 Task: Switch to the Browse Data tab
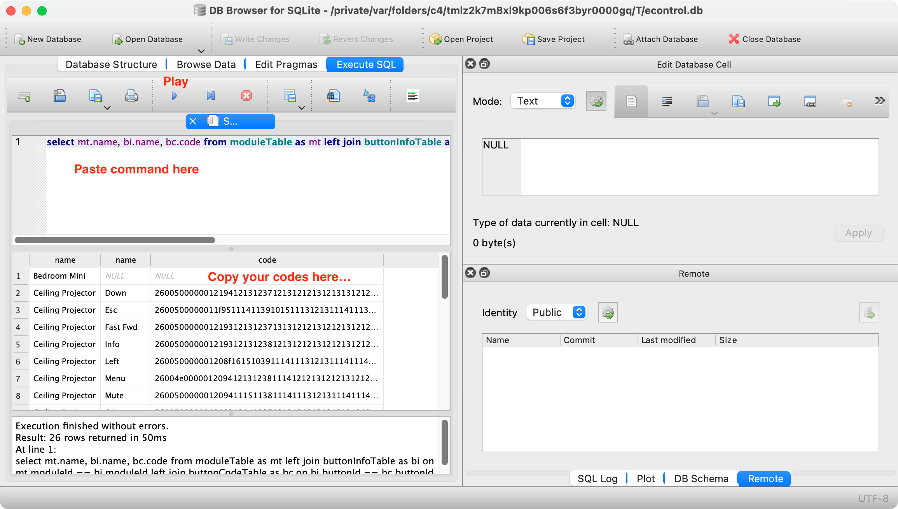pyautogui.click(x=206, y=64)
